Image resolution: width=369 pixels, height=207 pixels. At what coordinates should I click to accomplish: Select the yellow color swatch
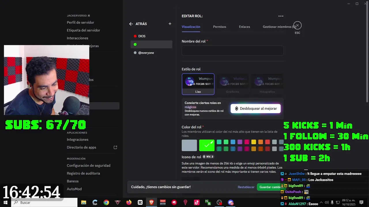coord(254,142)
